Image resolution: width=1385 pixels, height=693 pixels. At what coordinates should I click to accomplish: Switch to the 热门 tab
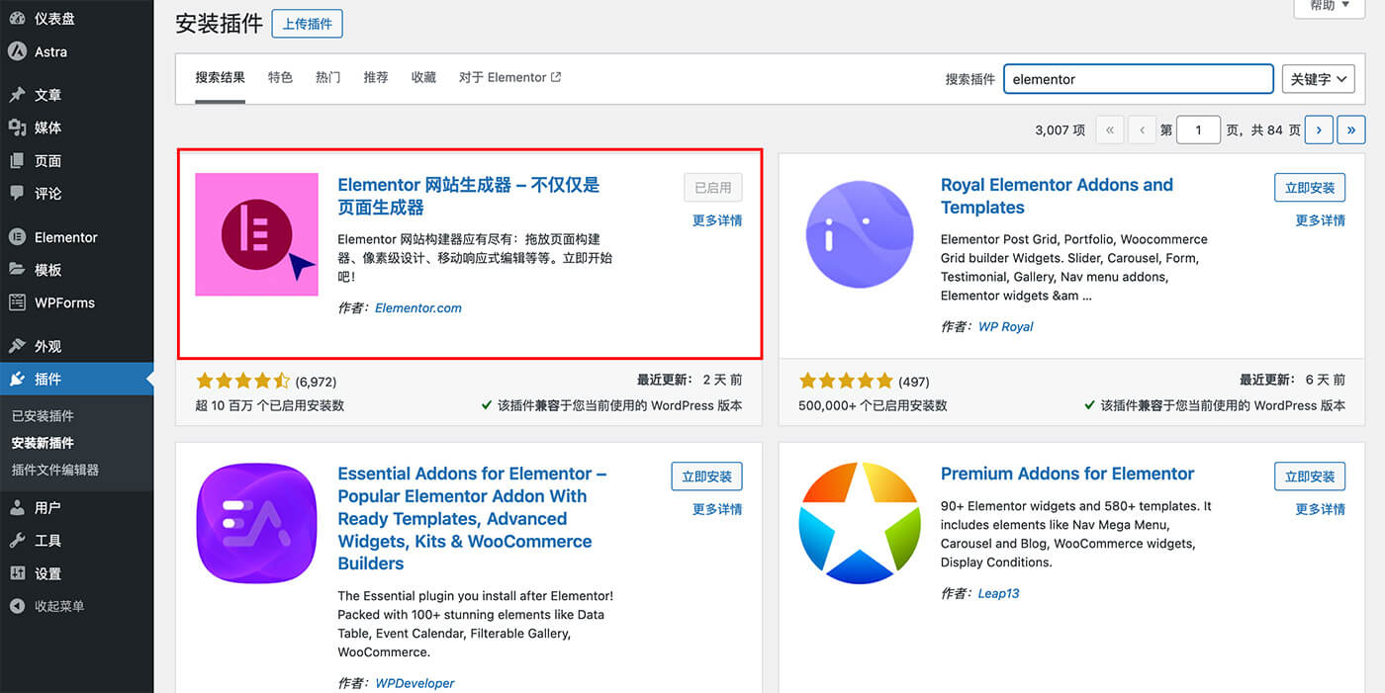tap(327, 77)
